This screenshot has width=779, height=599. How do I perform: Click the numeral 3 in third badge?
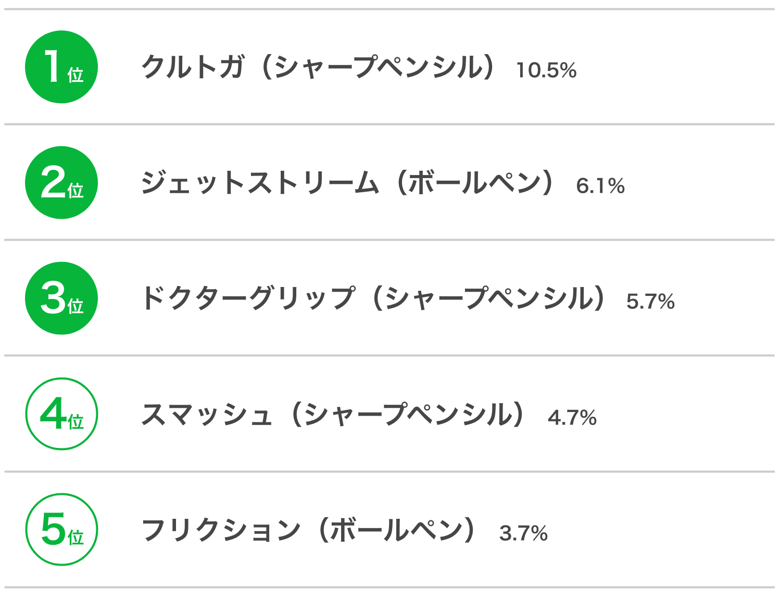[x=54, y=298]
